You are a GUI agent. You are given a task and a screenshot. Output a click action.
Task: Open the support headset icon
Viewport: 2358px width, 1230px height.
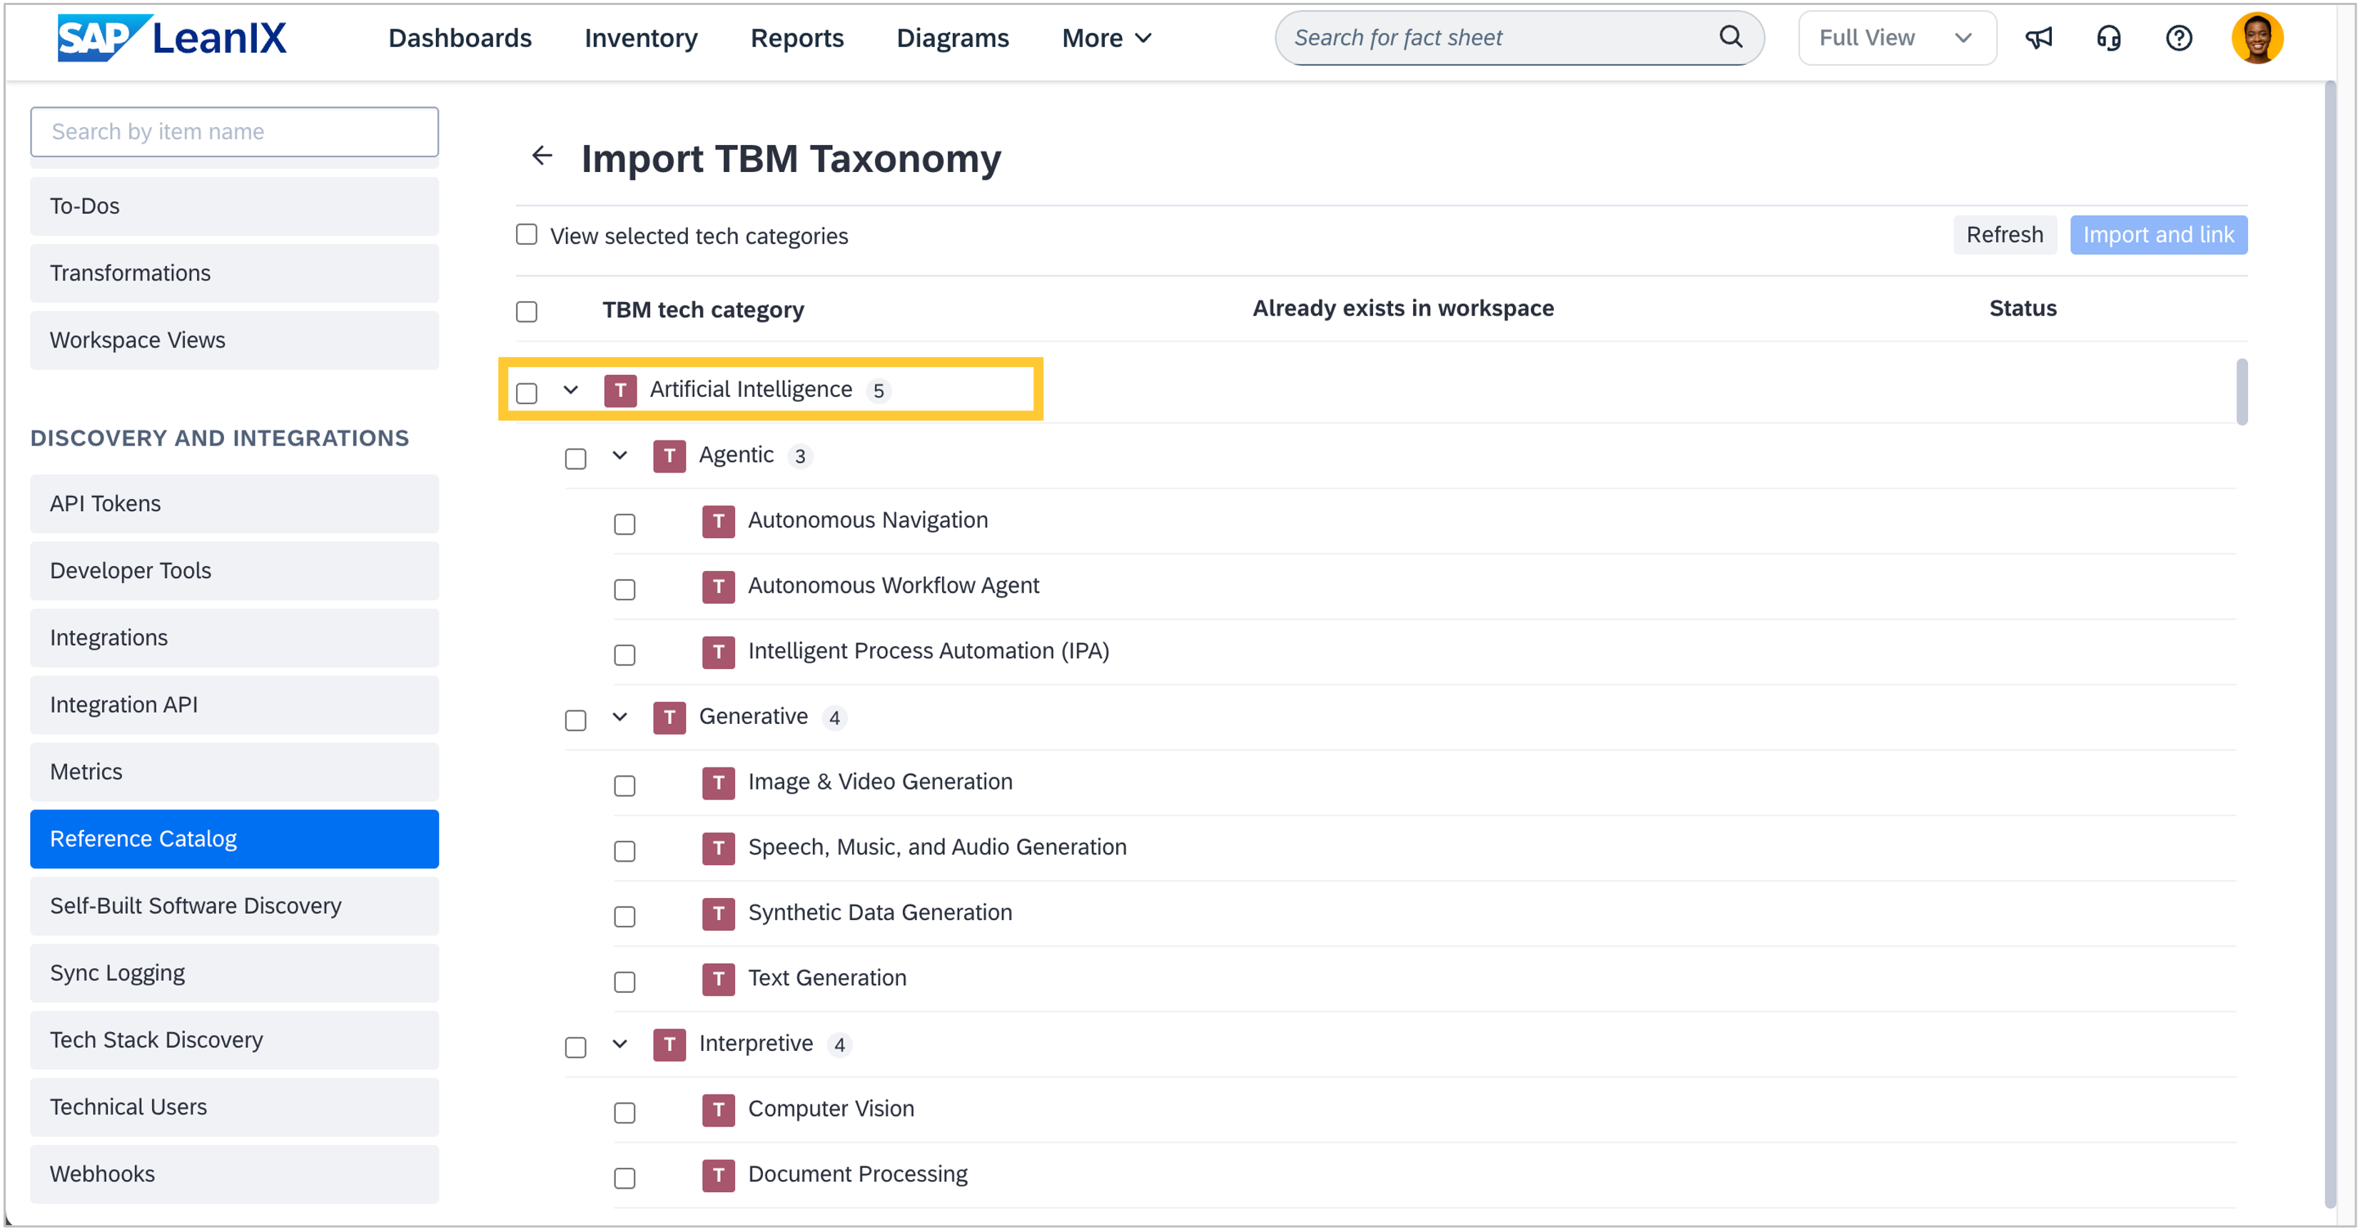click(x=2108, y=38)
